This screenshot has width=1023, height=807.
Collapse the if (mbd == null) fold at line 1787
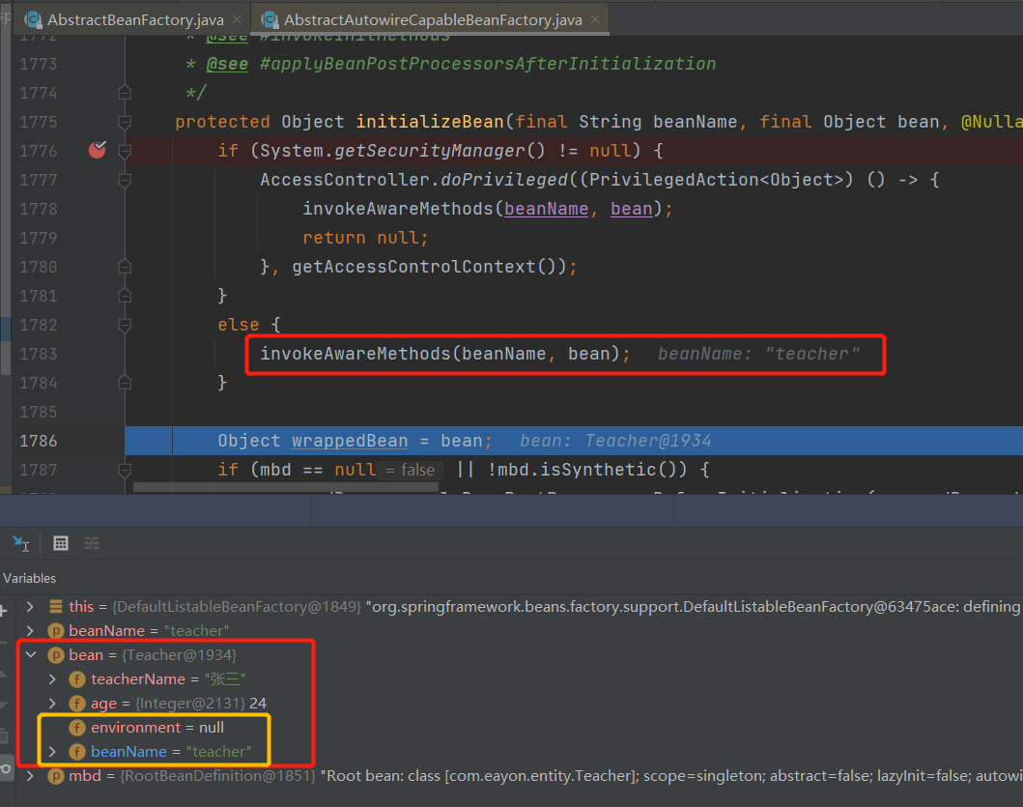125,470
